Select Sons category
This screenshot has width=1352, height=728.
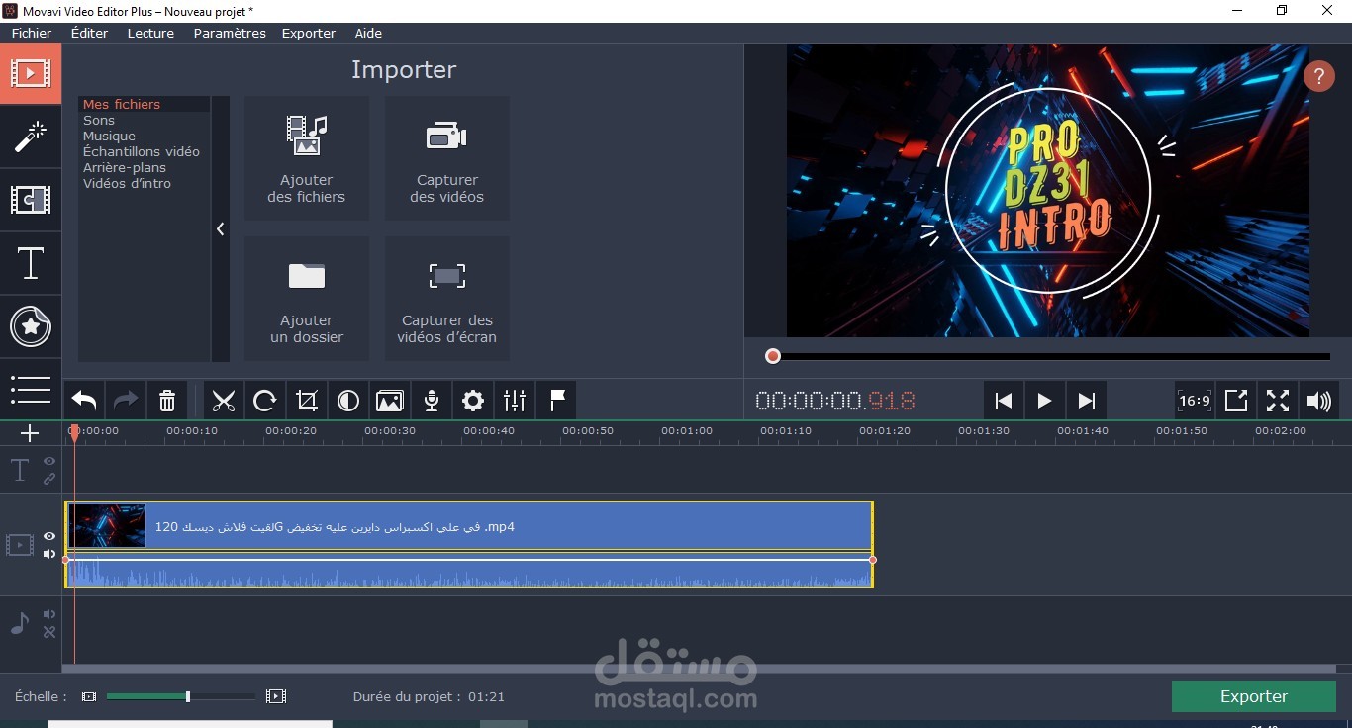tap(99, 120)
